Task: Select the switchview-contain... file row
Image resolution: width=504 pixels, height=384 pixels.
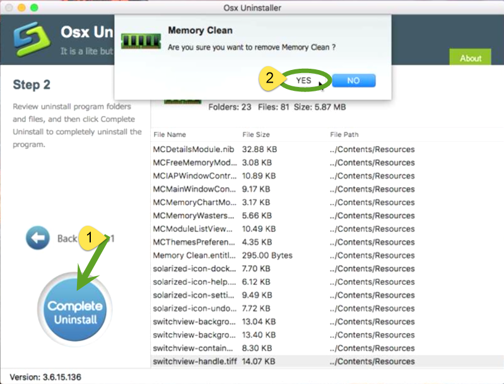Action: click(x=327, y=348)
